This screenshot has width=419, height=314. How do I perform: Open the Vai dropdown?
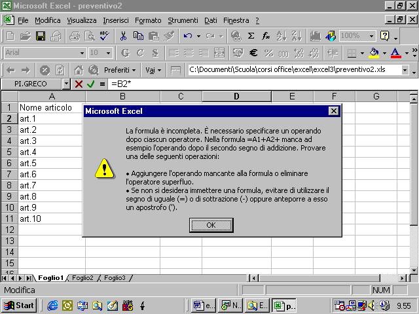[153, 70]
